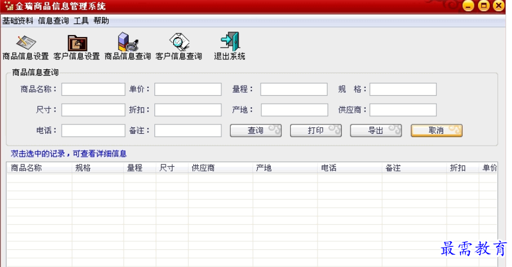Focus the 备注 input field

[188, 130]
